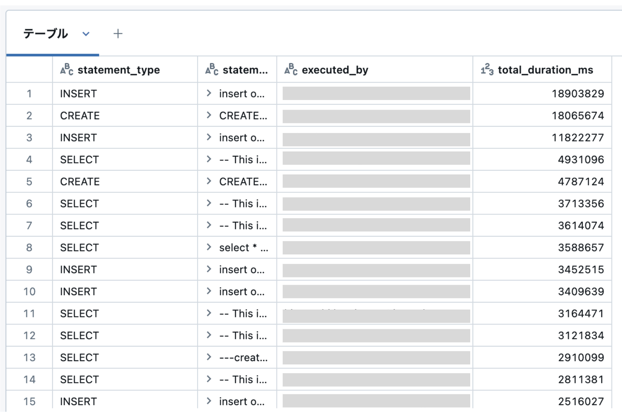Sort by the total_duration_ms column header
Image resolution: width=622 pixels, height=417 pixels.
(545, 70)
